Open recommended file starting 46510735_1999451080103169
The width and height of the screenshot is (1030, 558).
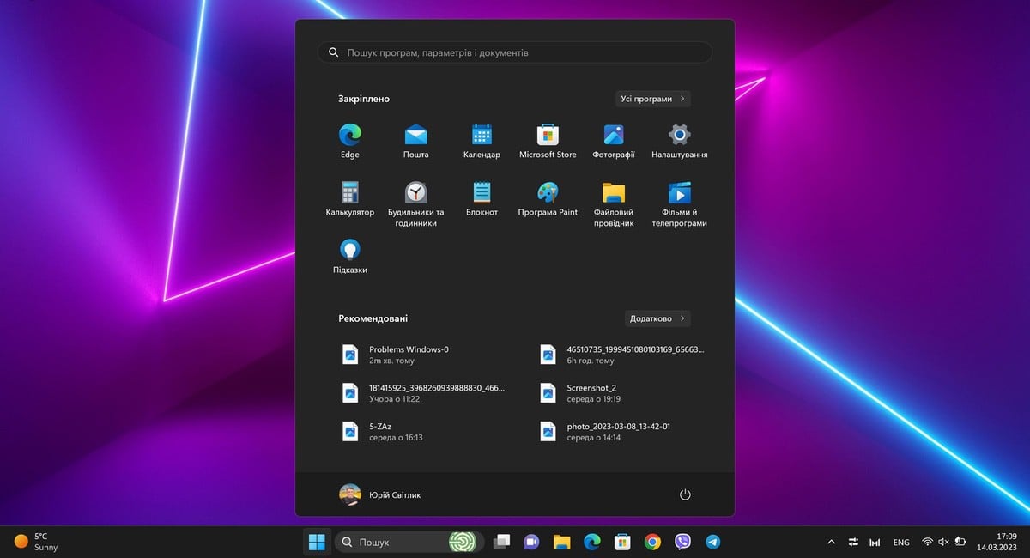coord(622,355)
